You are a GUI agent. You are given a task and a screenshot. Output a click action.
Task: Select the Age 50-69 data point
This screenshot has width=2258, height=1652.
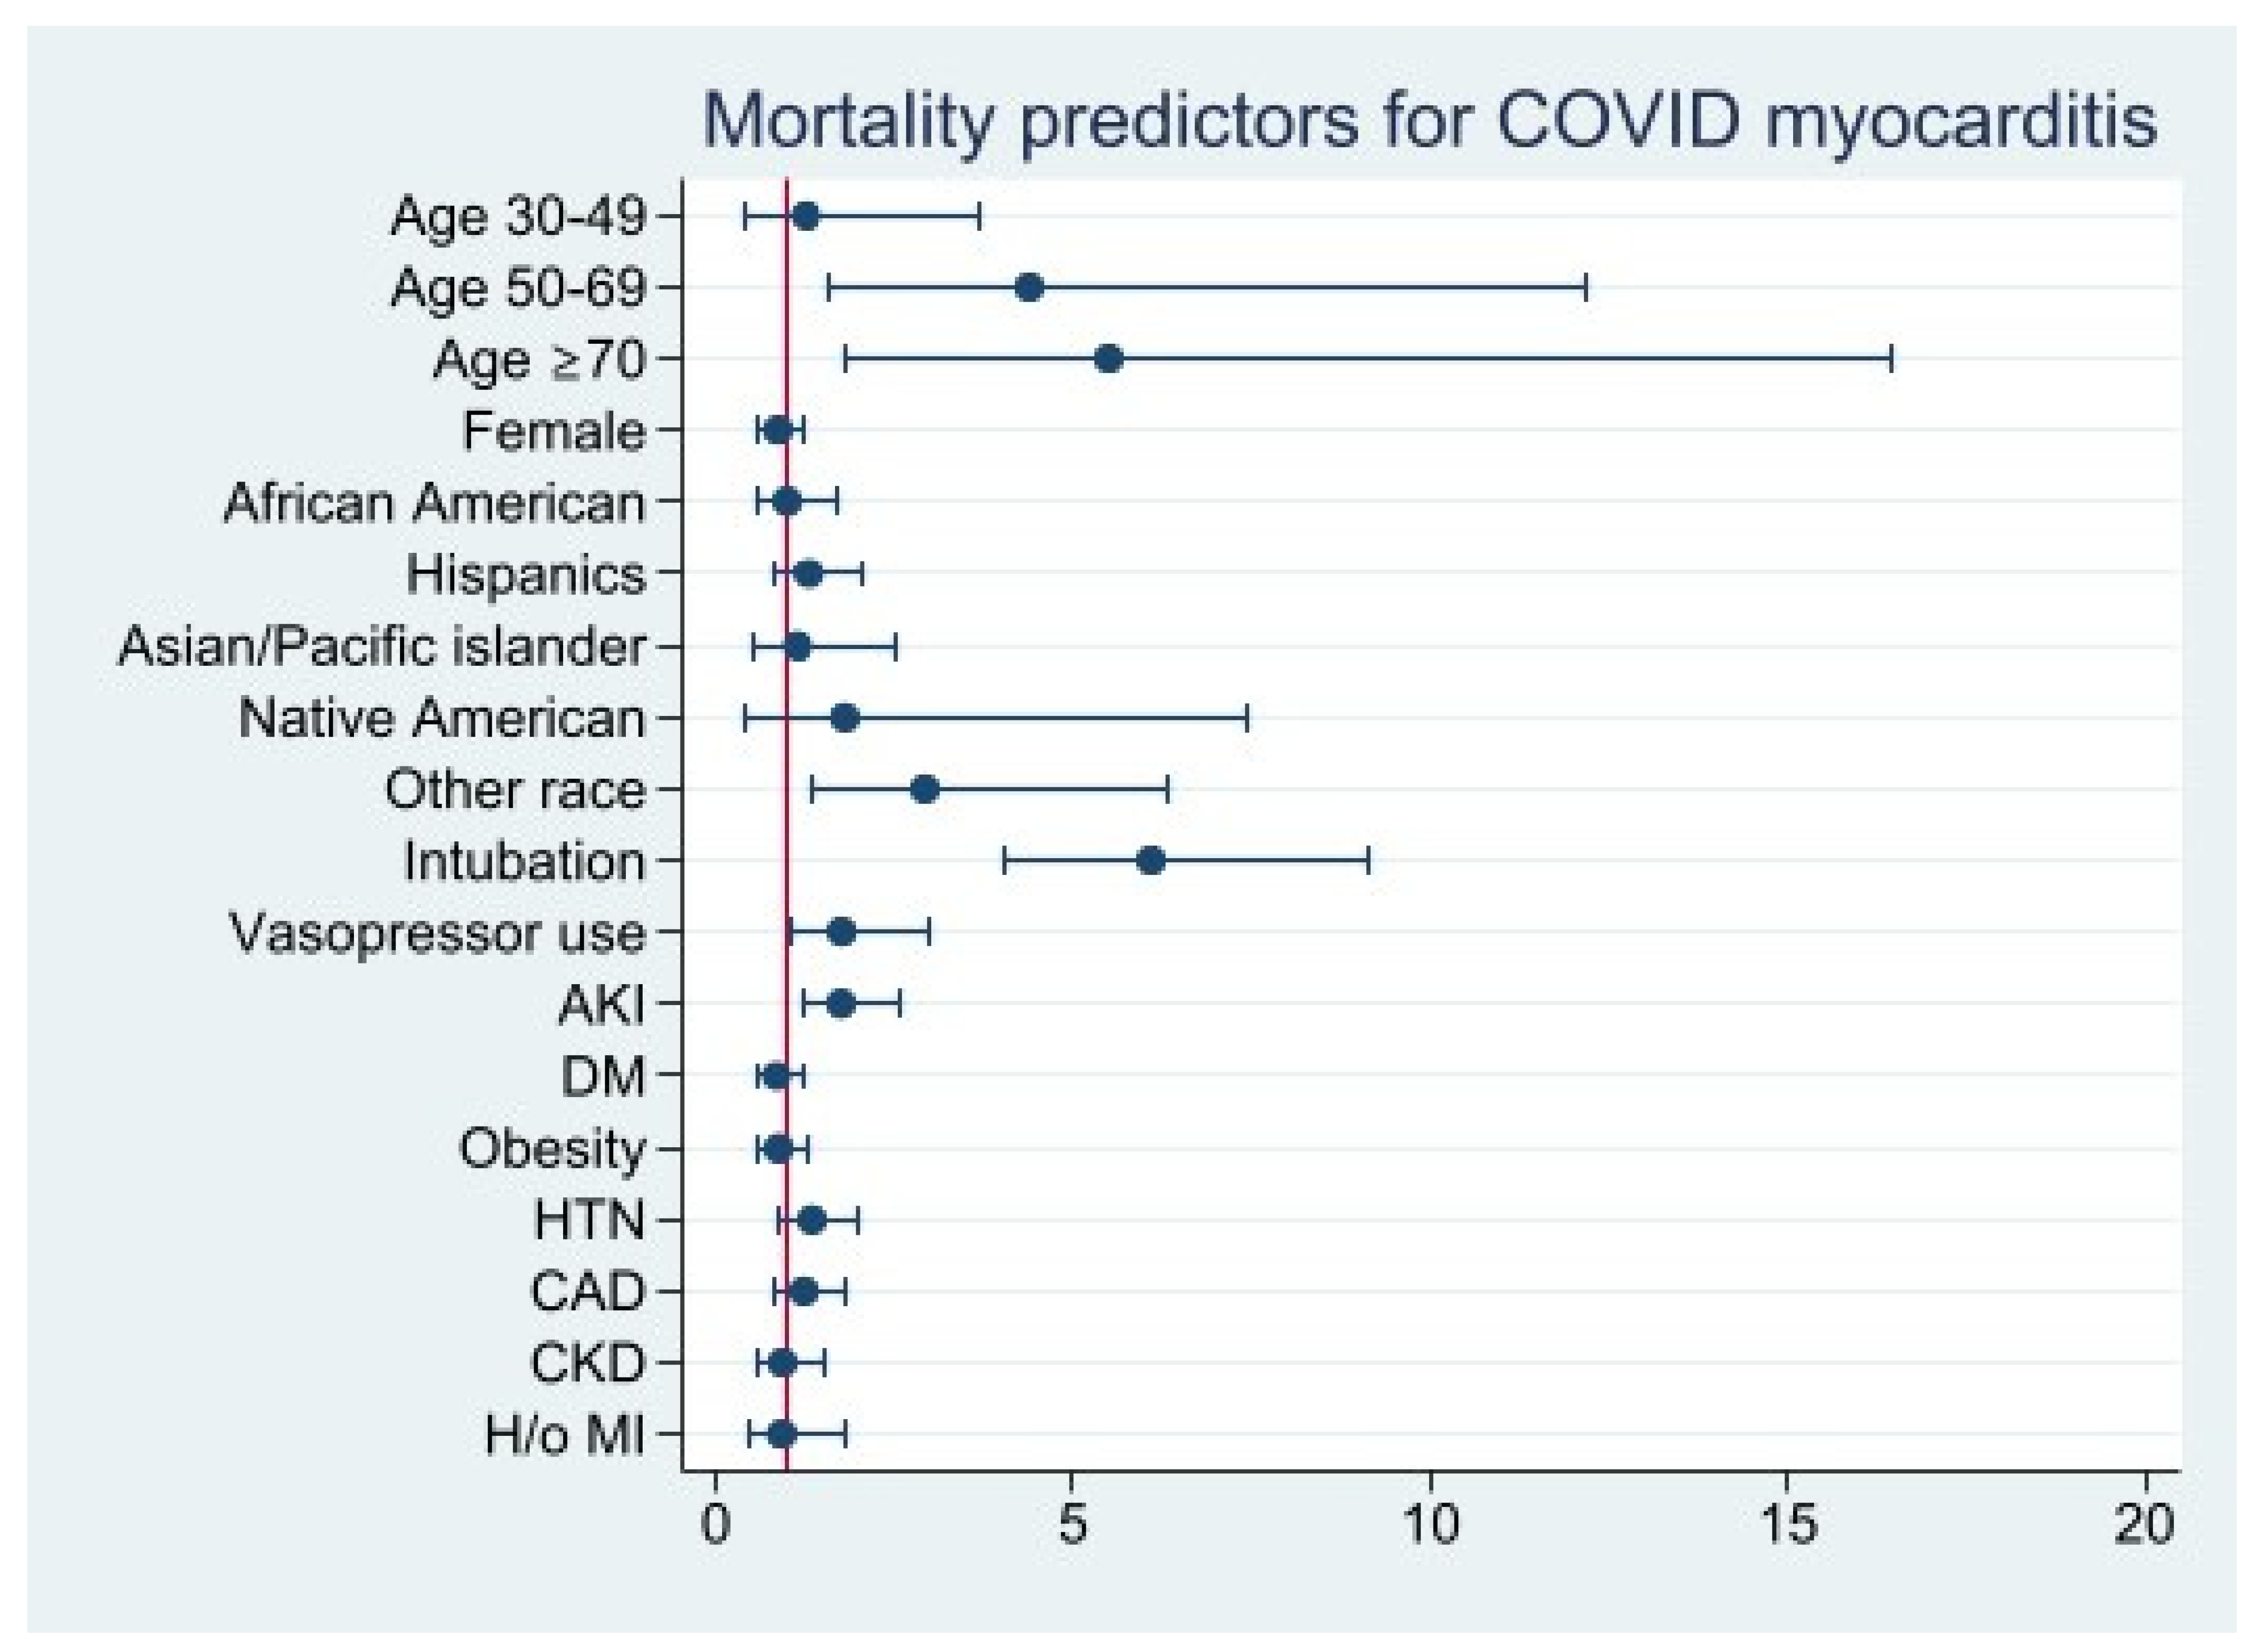(1029, 288)
